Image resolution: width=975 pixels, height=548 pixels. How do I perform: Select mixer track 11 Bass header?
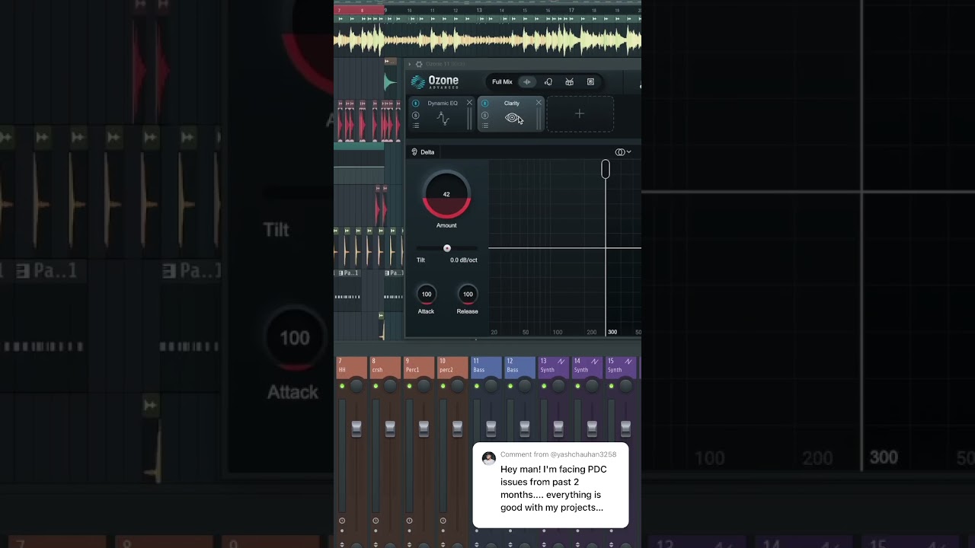click(x=486, y=366)
